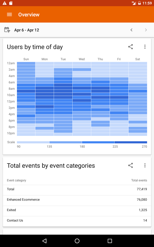Tap the darkest scale segment near 270

131,142
